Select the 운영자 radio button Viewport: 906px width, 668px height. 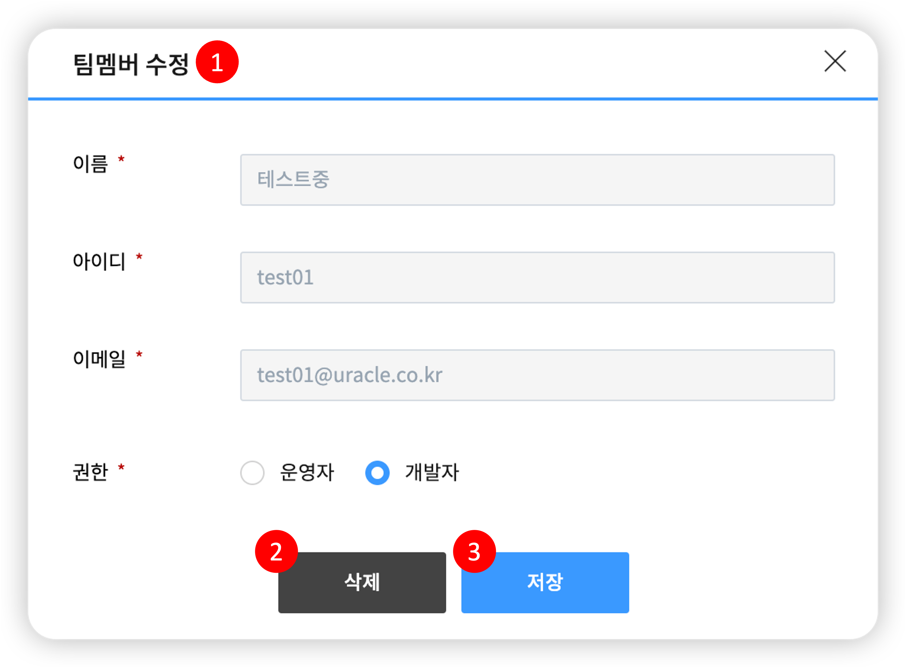point(252,472)
